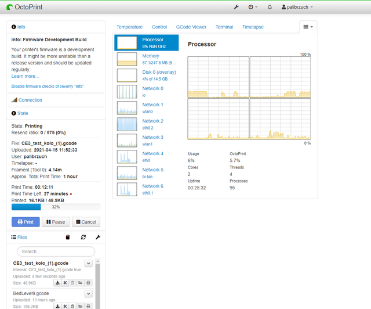Viewport: 371px width, 309px height.
Task: Select Network 2 eth0.2 item
Action: (x=147, y=124)
